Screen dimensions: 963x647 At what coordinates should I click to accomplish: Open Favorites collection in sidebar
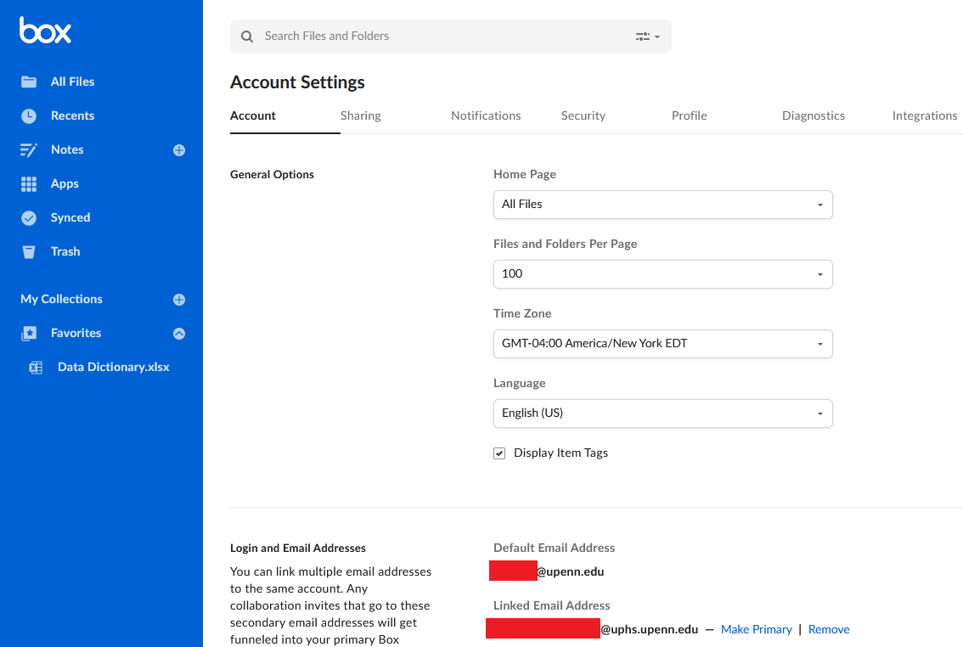point(76,333)
